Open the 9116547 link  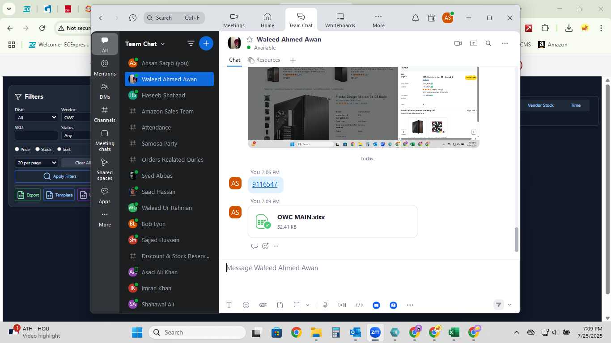tap(265, 184)
